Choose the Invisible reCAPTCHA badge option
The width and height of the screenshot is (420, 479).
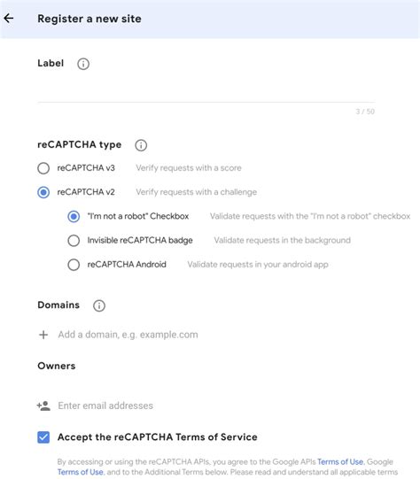click(74, 241)
